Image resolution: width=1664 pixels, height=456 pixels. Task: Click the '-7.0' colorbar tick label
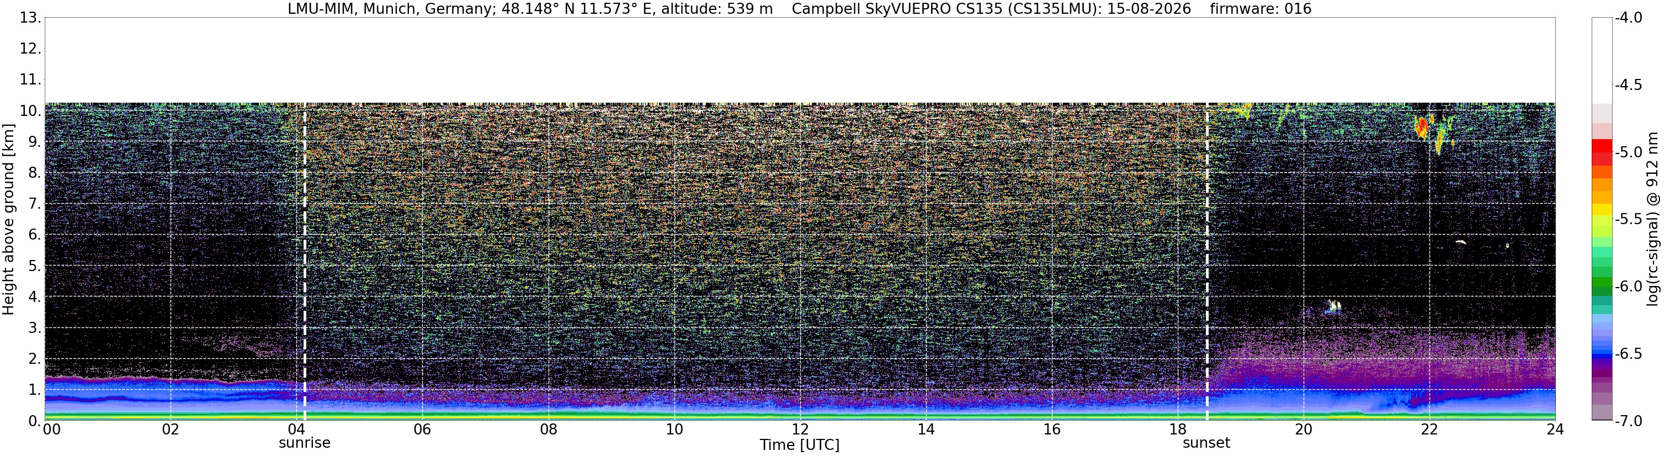click(x=1629, y=421)
